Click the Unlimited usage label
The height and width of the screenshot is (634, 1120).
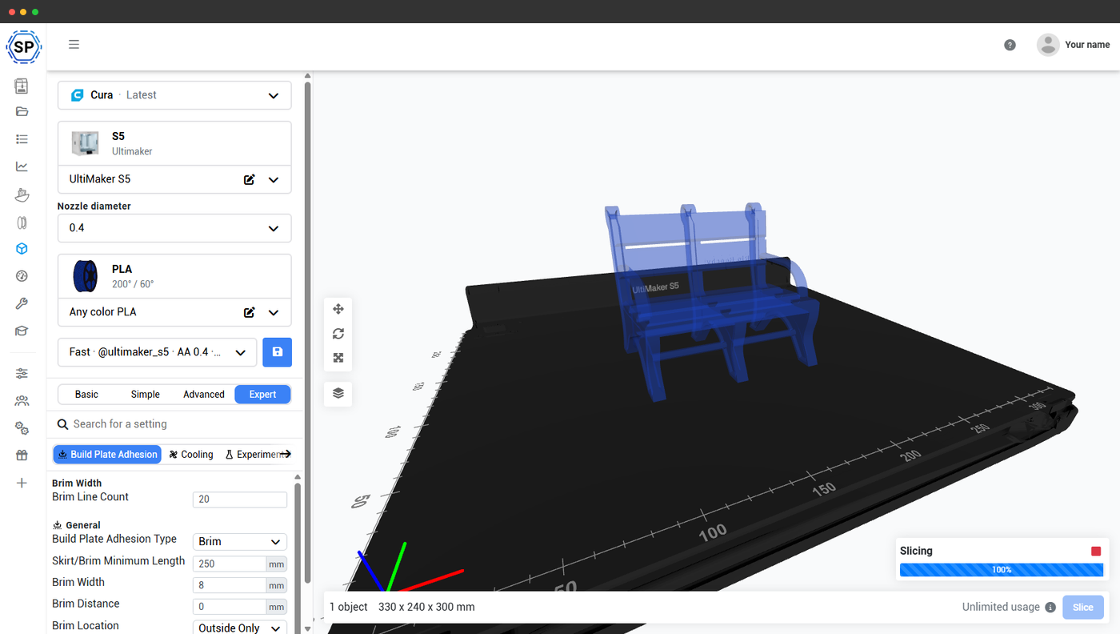coord(1001,608)
